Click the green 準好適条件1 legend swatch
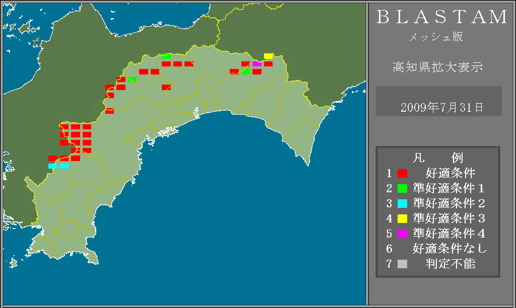 coord(402,188)
